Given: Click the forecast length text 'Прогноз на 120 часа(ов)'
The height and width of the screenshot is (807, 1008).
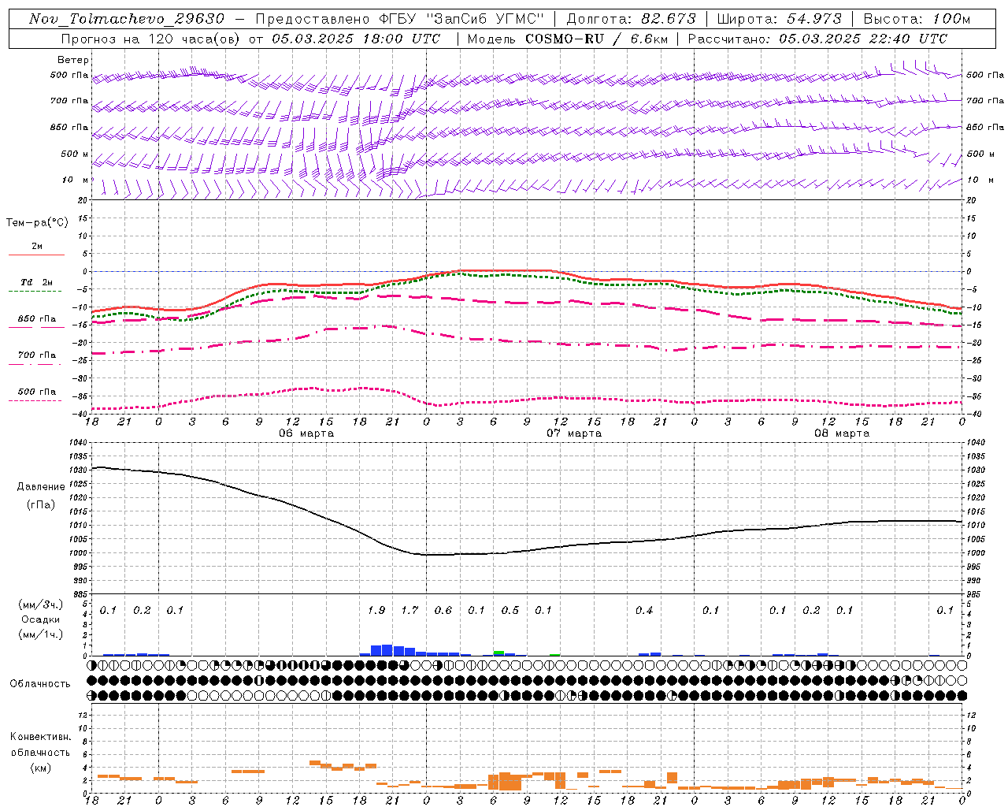Looking at the screenshot, I should [150, 39].
